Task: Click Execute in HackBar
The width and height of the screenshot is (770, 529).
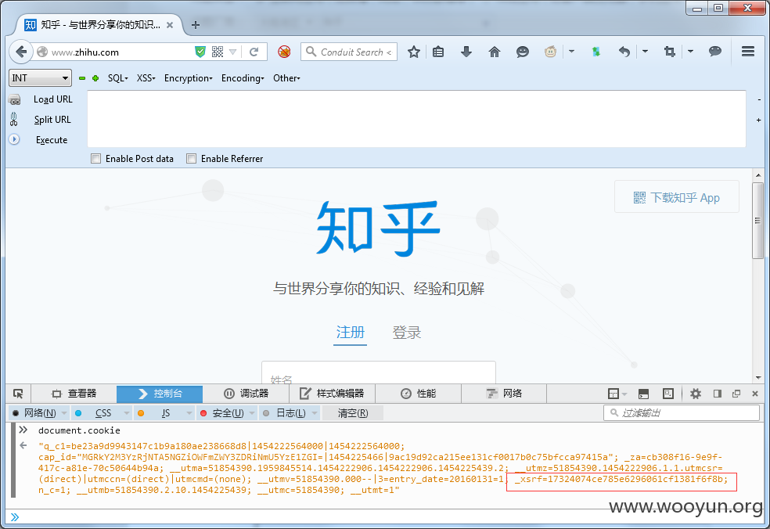Action: click(x=52, y=140)
